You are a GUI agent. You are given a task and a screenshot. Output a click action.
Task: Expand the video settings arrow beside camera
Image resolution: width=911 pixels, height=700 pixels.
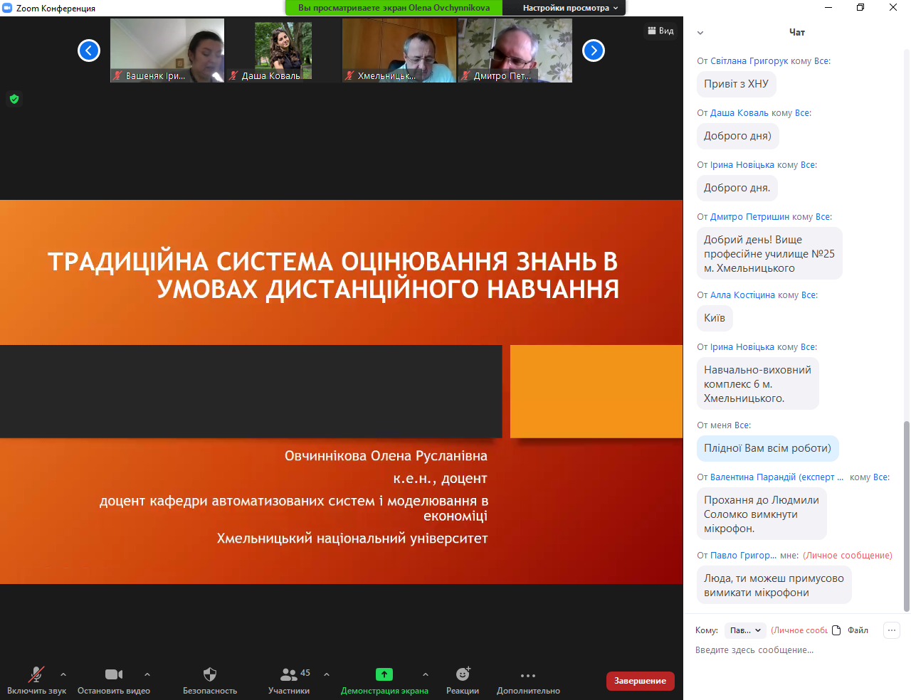point(147,674)
